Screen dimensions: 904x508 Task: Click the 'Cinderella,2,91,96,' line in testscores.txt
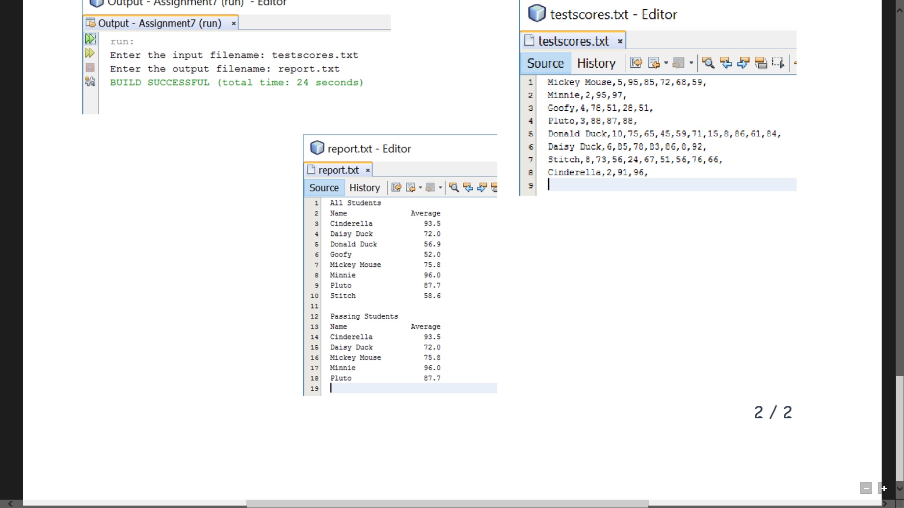598,172
